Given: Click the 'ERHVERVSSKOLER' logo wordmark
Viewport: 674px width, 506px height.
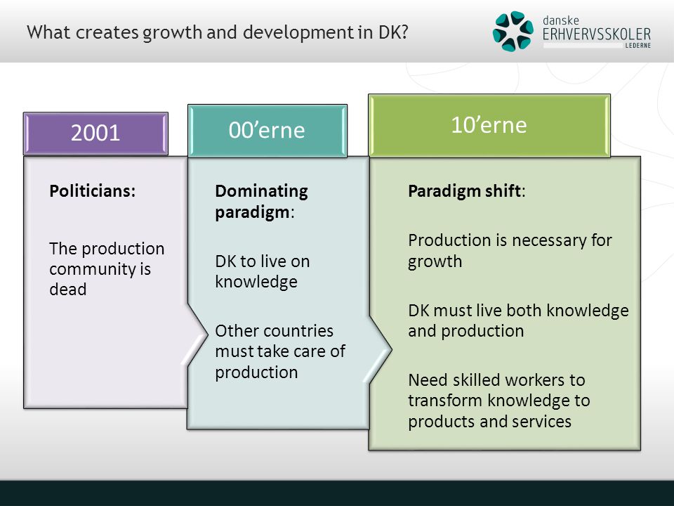Looking at the screenshot, I should [x=597, y=35].
